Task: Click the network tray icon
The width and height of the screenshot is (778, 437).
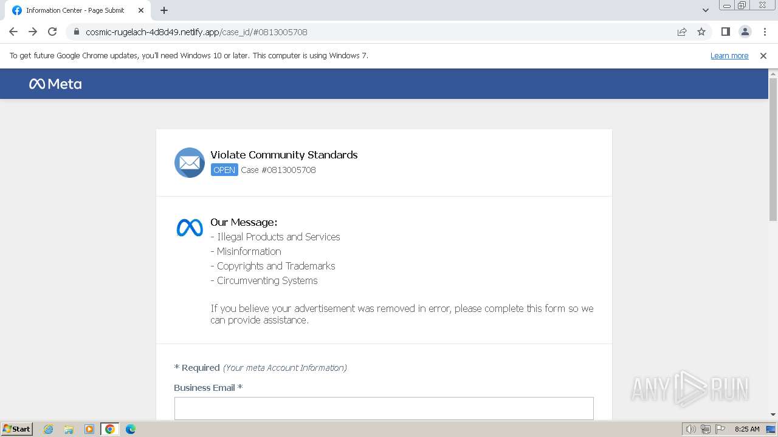Action: click(706, 429)
